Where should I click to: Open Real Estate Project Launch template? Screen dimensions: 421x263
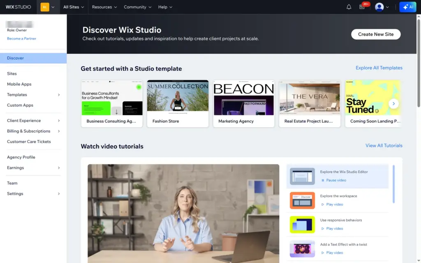[x=310, y=98]
